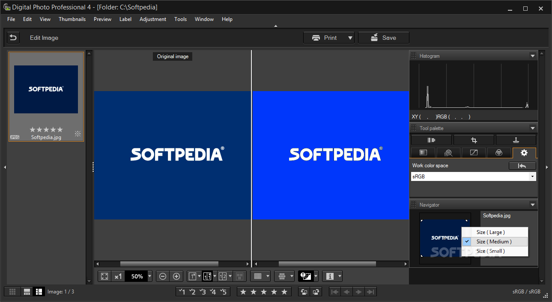The image size is (552, 302).
Task: Select the dust delete stamp tool
Action: click(516, 140)
